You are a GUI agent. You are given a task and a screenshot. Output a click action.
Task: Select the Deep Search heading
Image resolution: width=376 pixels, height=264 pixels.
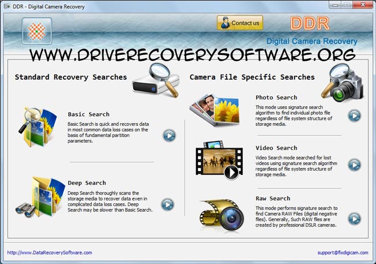coord(87,183)
